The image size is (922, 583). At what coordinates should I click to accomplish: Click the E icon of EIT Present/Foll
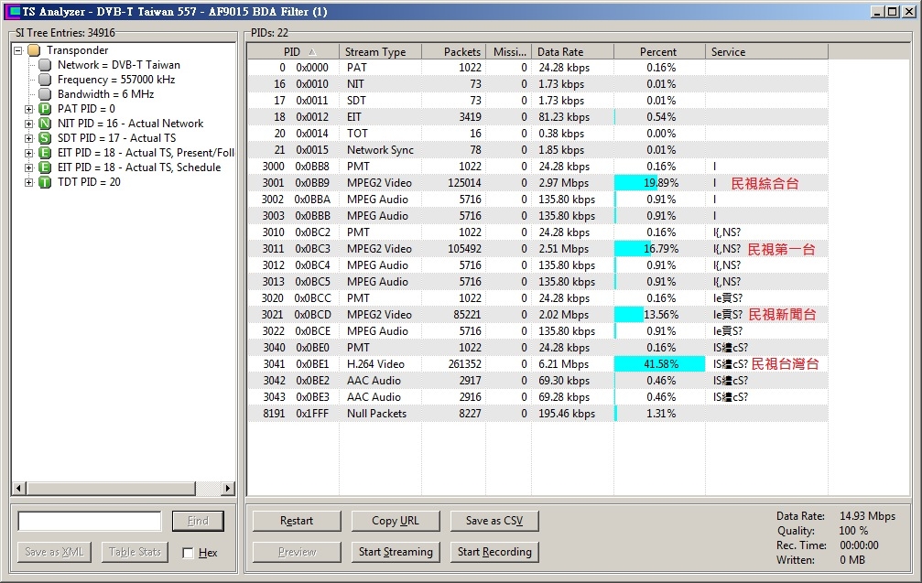[x=45, y=153]
